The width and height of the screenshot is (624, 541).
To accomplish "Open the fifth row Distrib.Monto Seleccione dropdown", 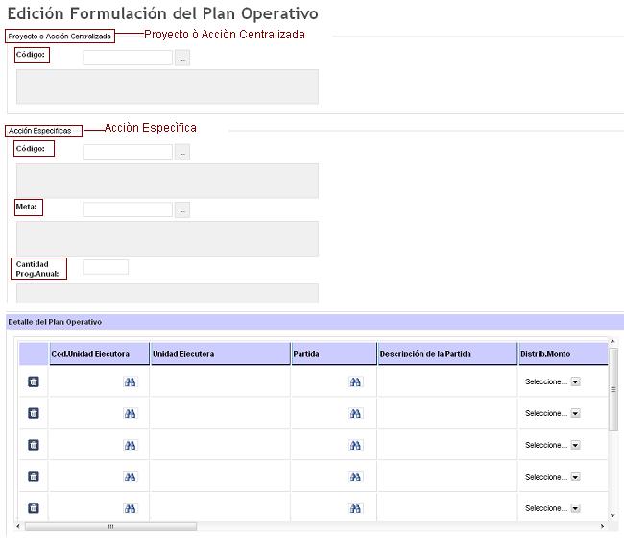I will (x=575, y=508).
